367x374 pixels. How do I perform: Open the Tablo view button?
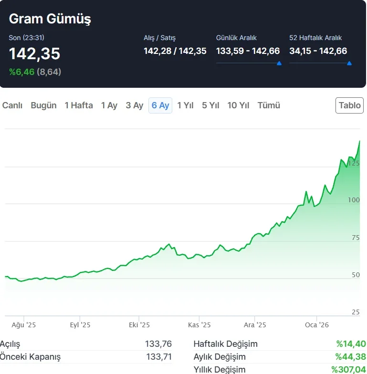coord(350,105)
